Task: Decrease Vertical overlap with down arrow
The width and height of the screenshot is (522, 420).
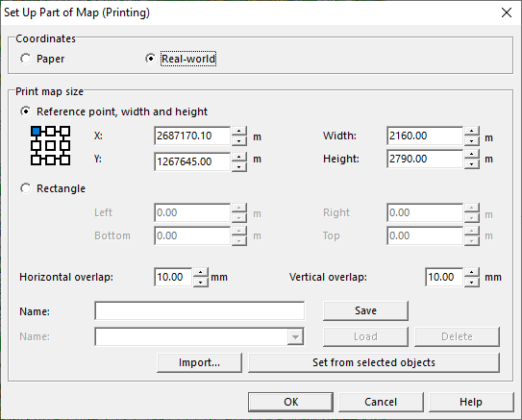Action: pos(471,282)
